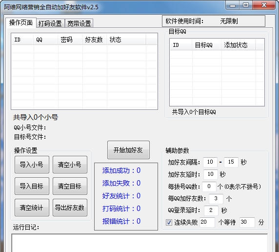Click the 共导入0个目标QQ label
The image size is (279, 252).
194,112
